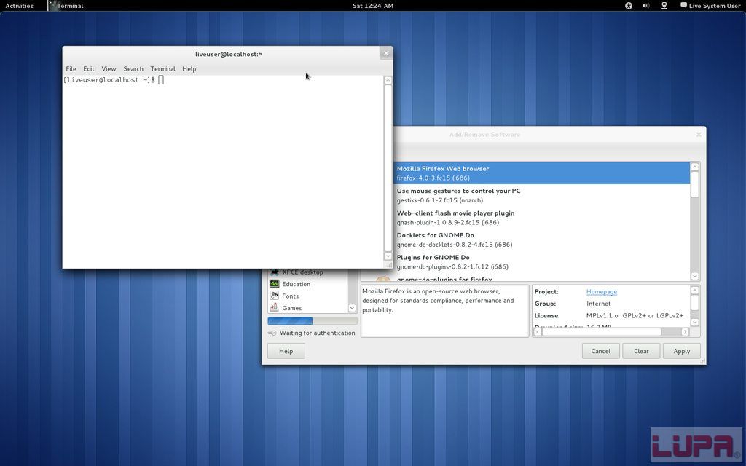The width and height of the screenshot is (746, 466).
Task: Click the Cancel button
Action: coord(601,351)
